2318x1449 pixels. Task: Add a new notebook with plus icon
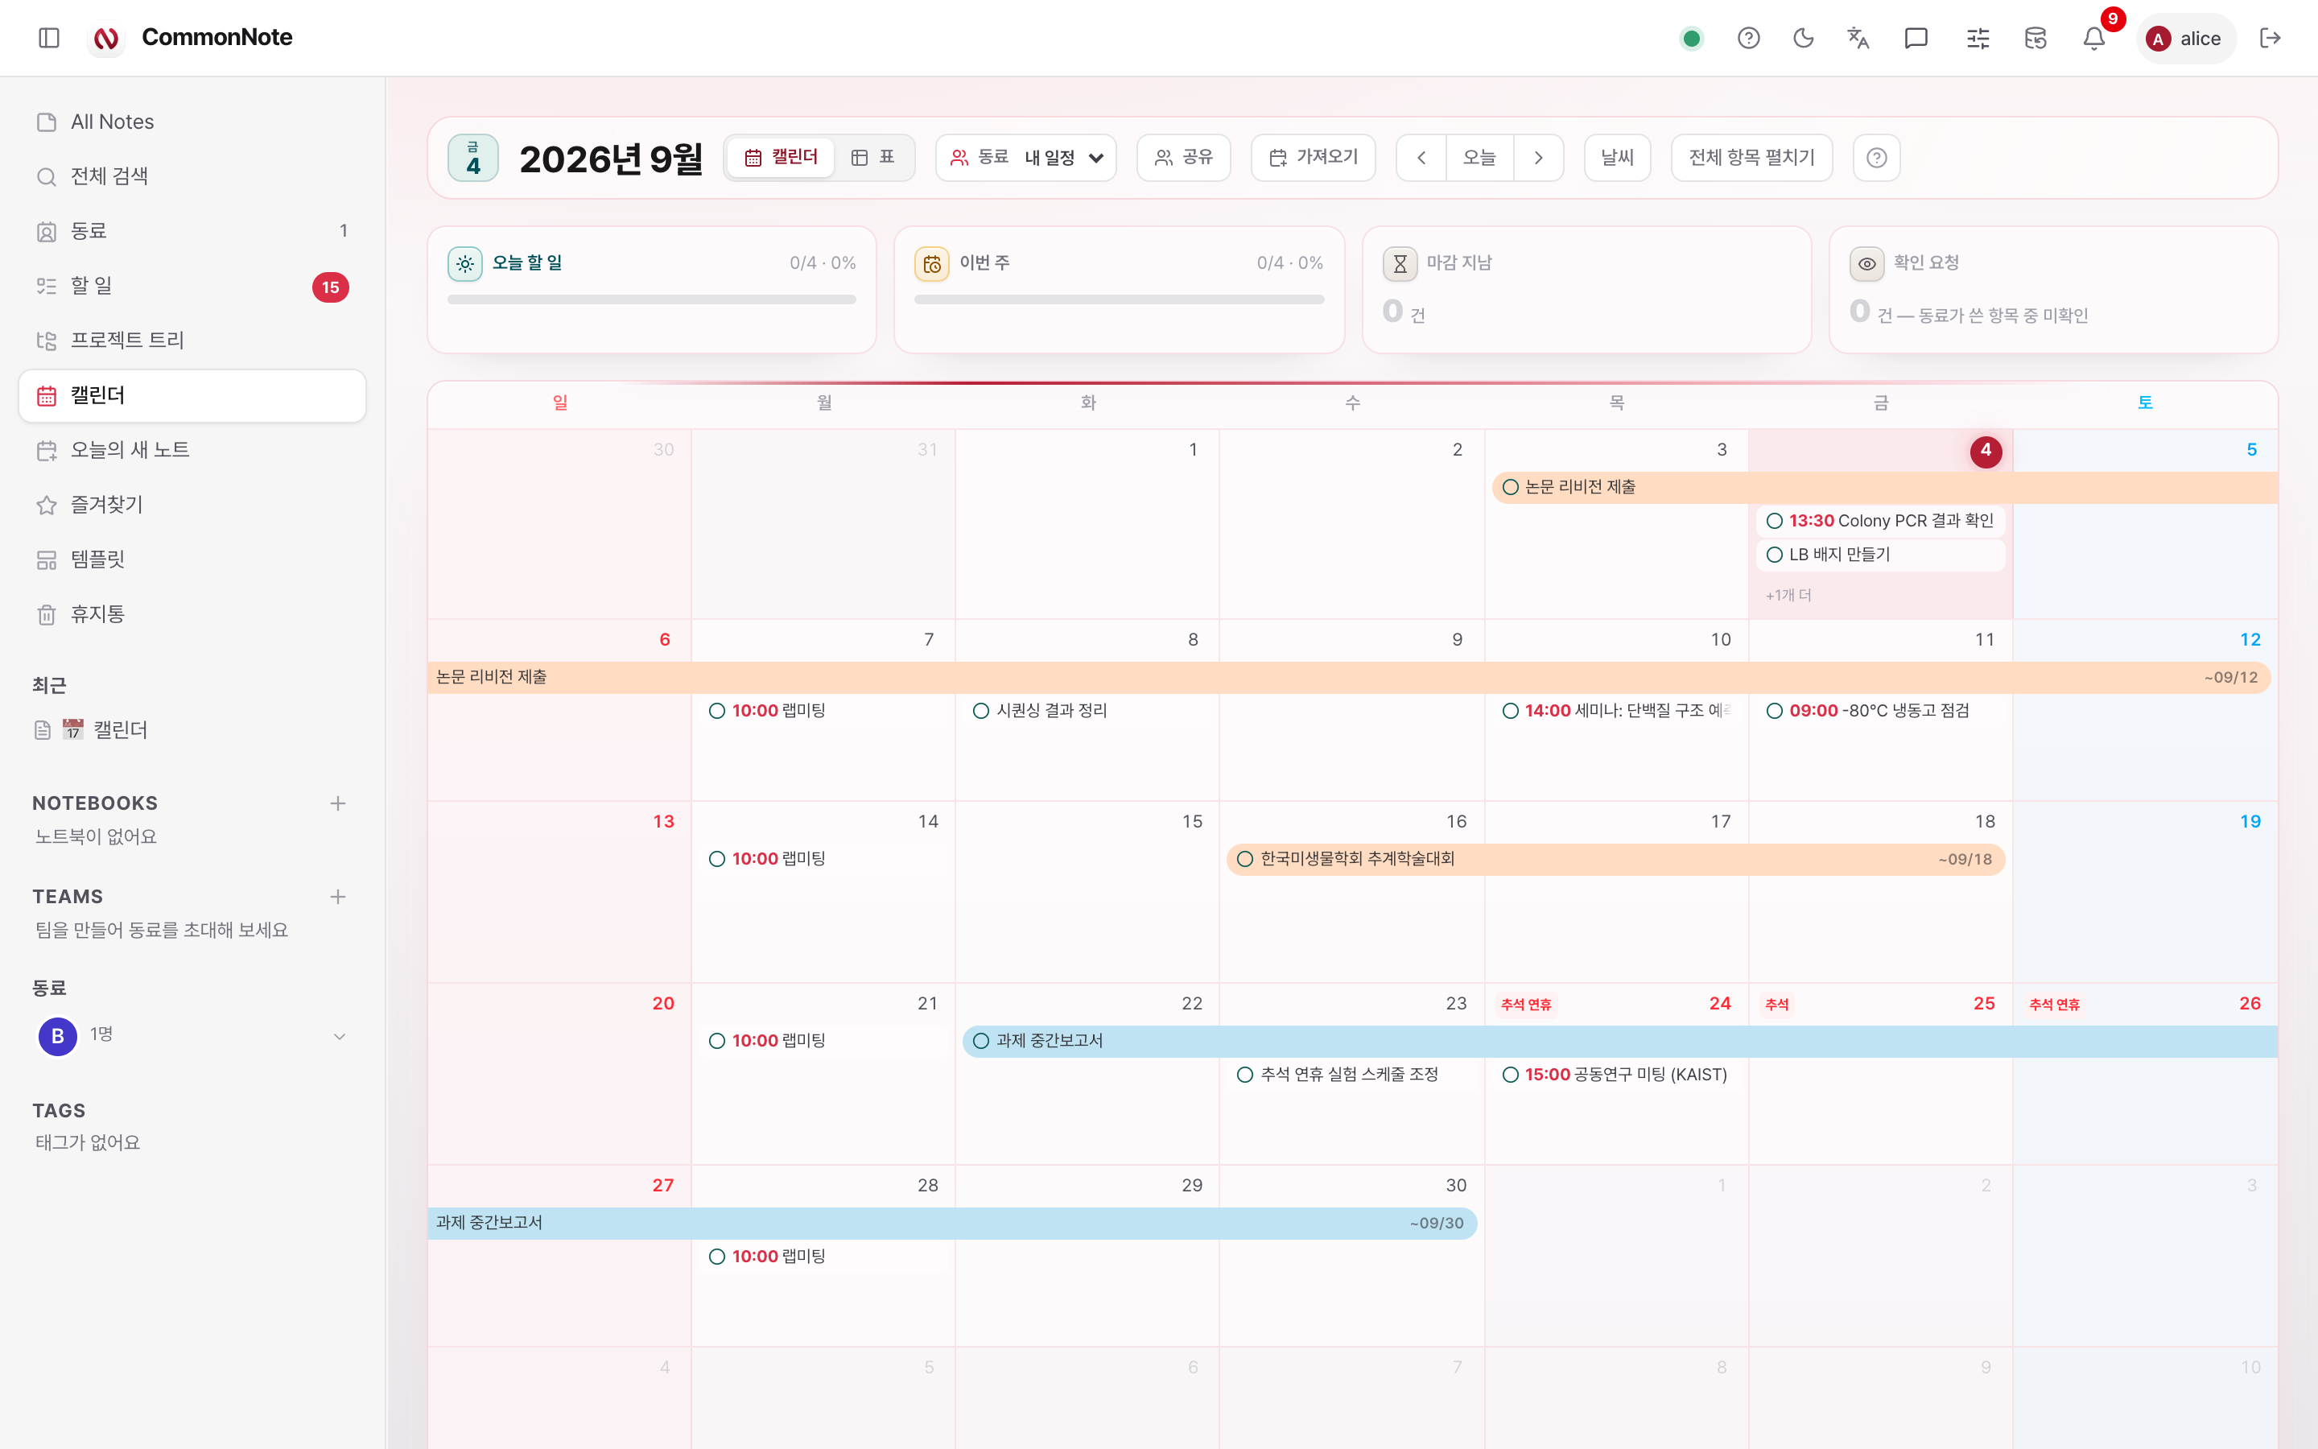tap(337, 803)
